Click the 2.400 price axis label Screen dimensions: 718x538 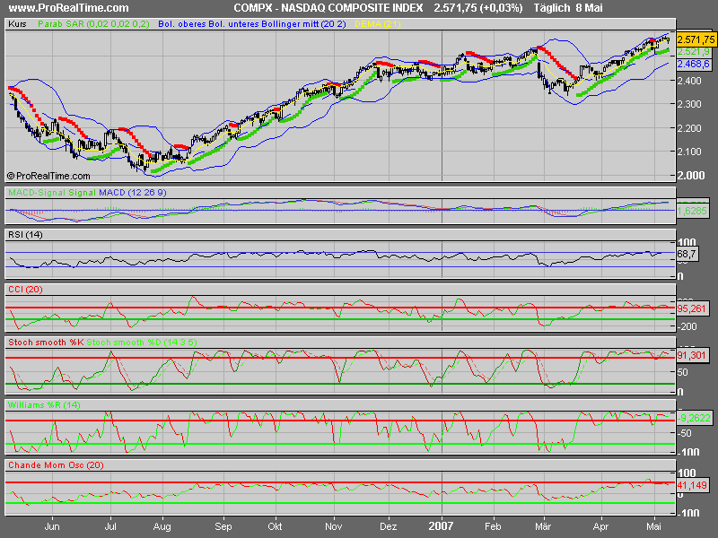(x=689, y=81)
